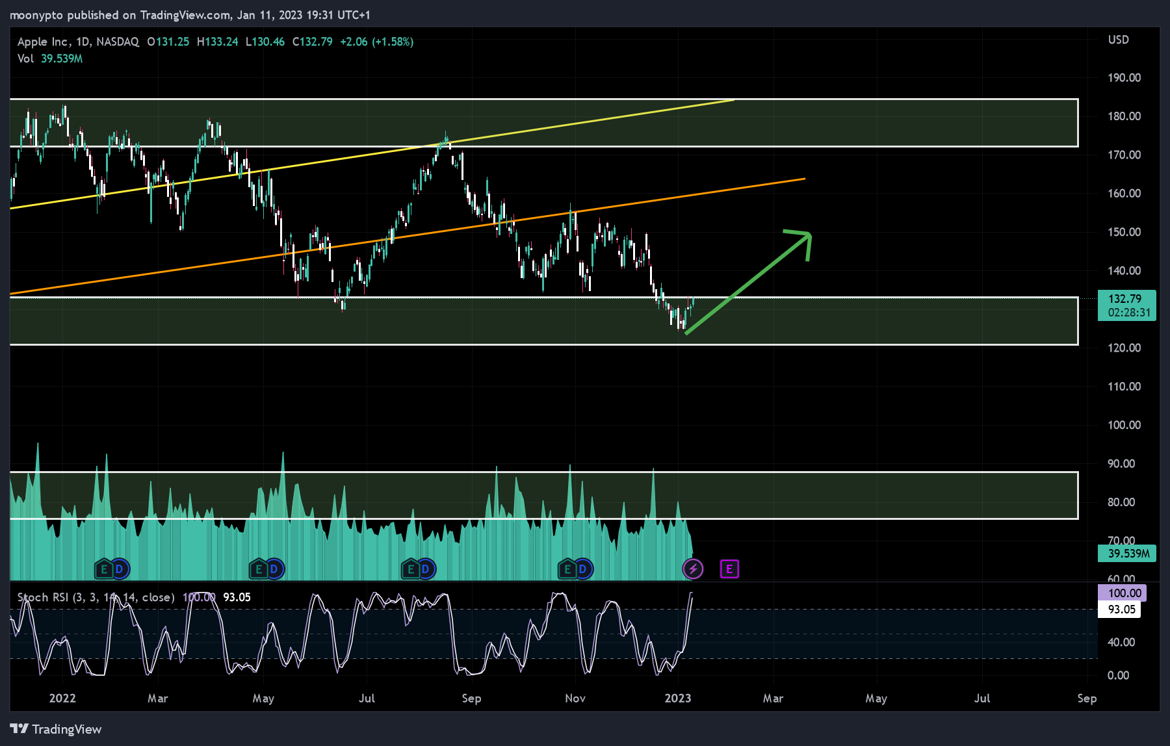Click the 2022 time axis label

click(62, 698)
